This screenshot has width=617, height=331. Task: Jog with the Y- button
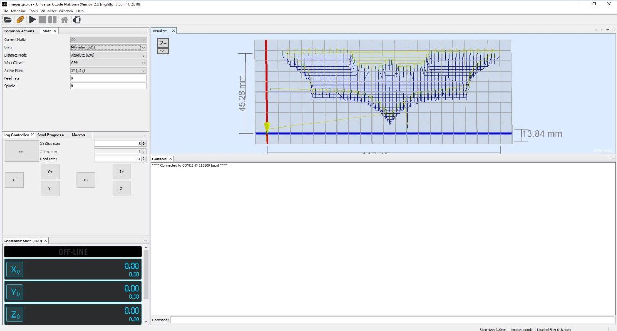[50, 188]
